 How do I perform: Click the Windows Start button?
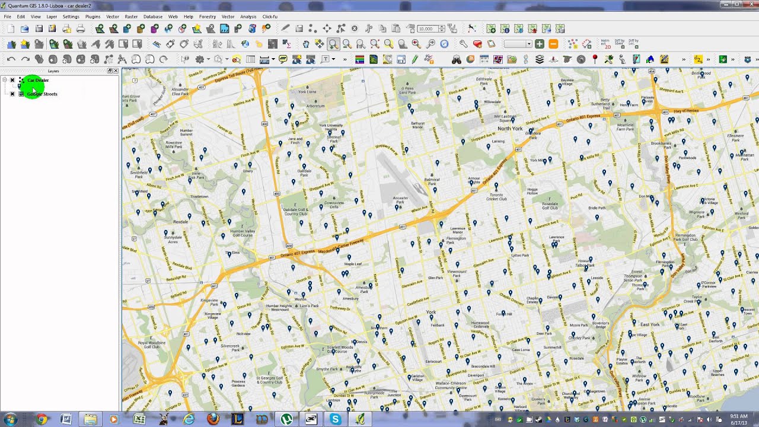tap(11, 419)
